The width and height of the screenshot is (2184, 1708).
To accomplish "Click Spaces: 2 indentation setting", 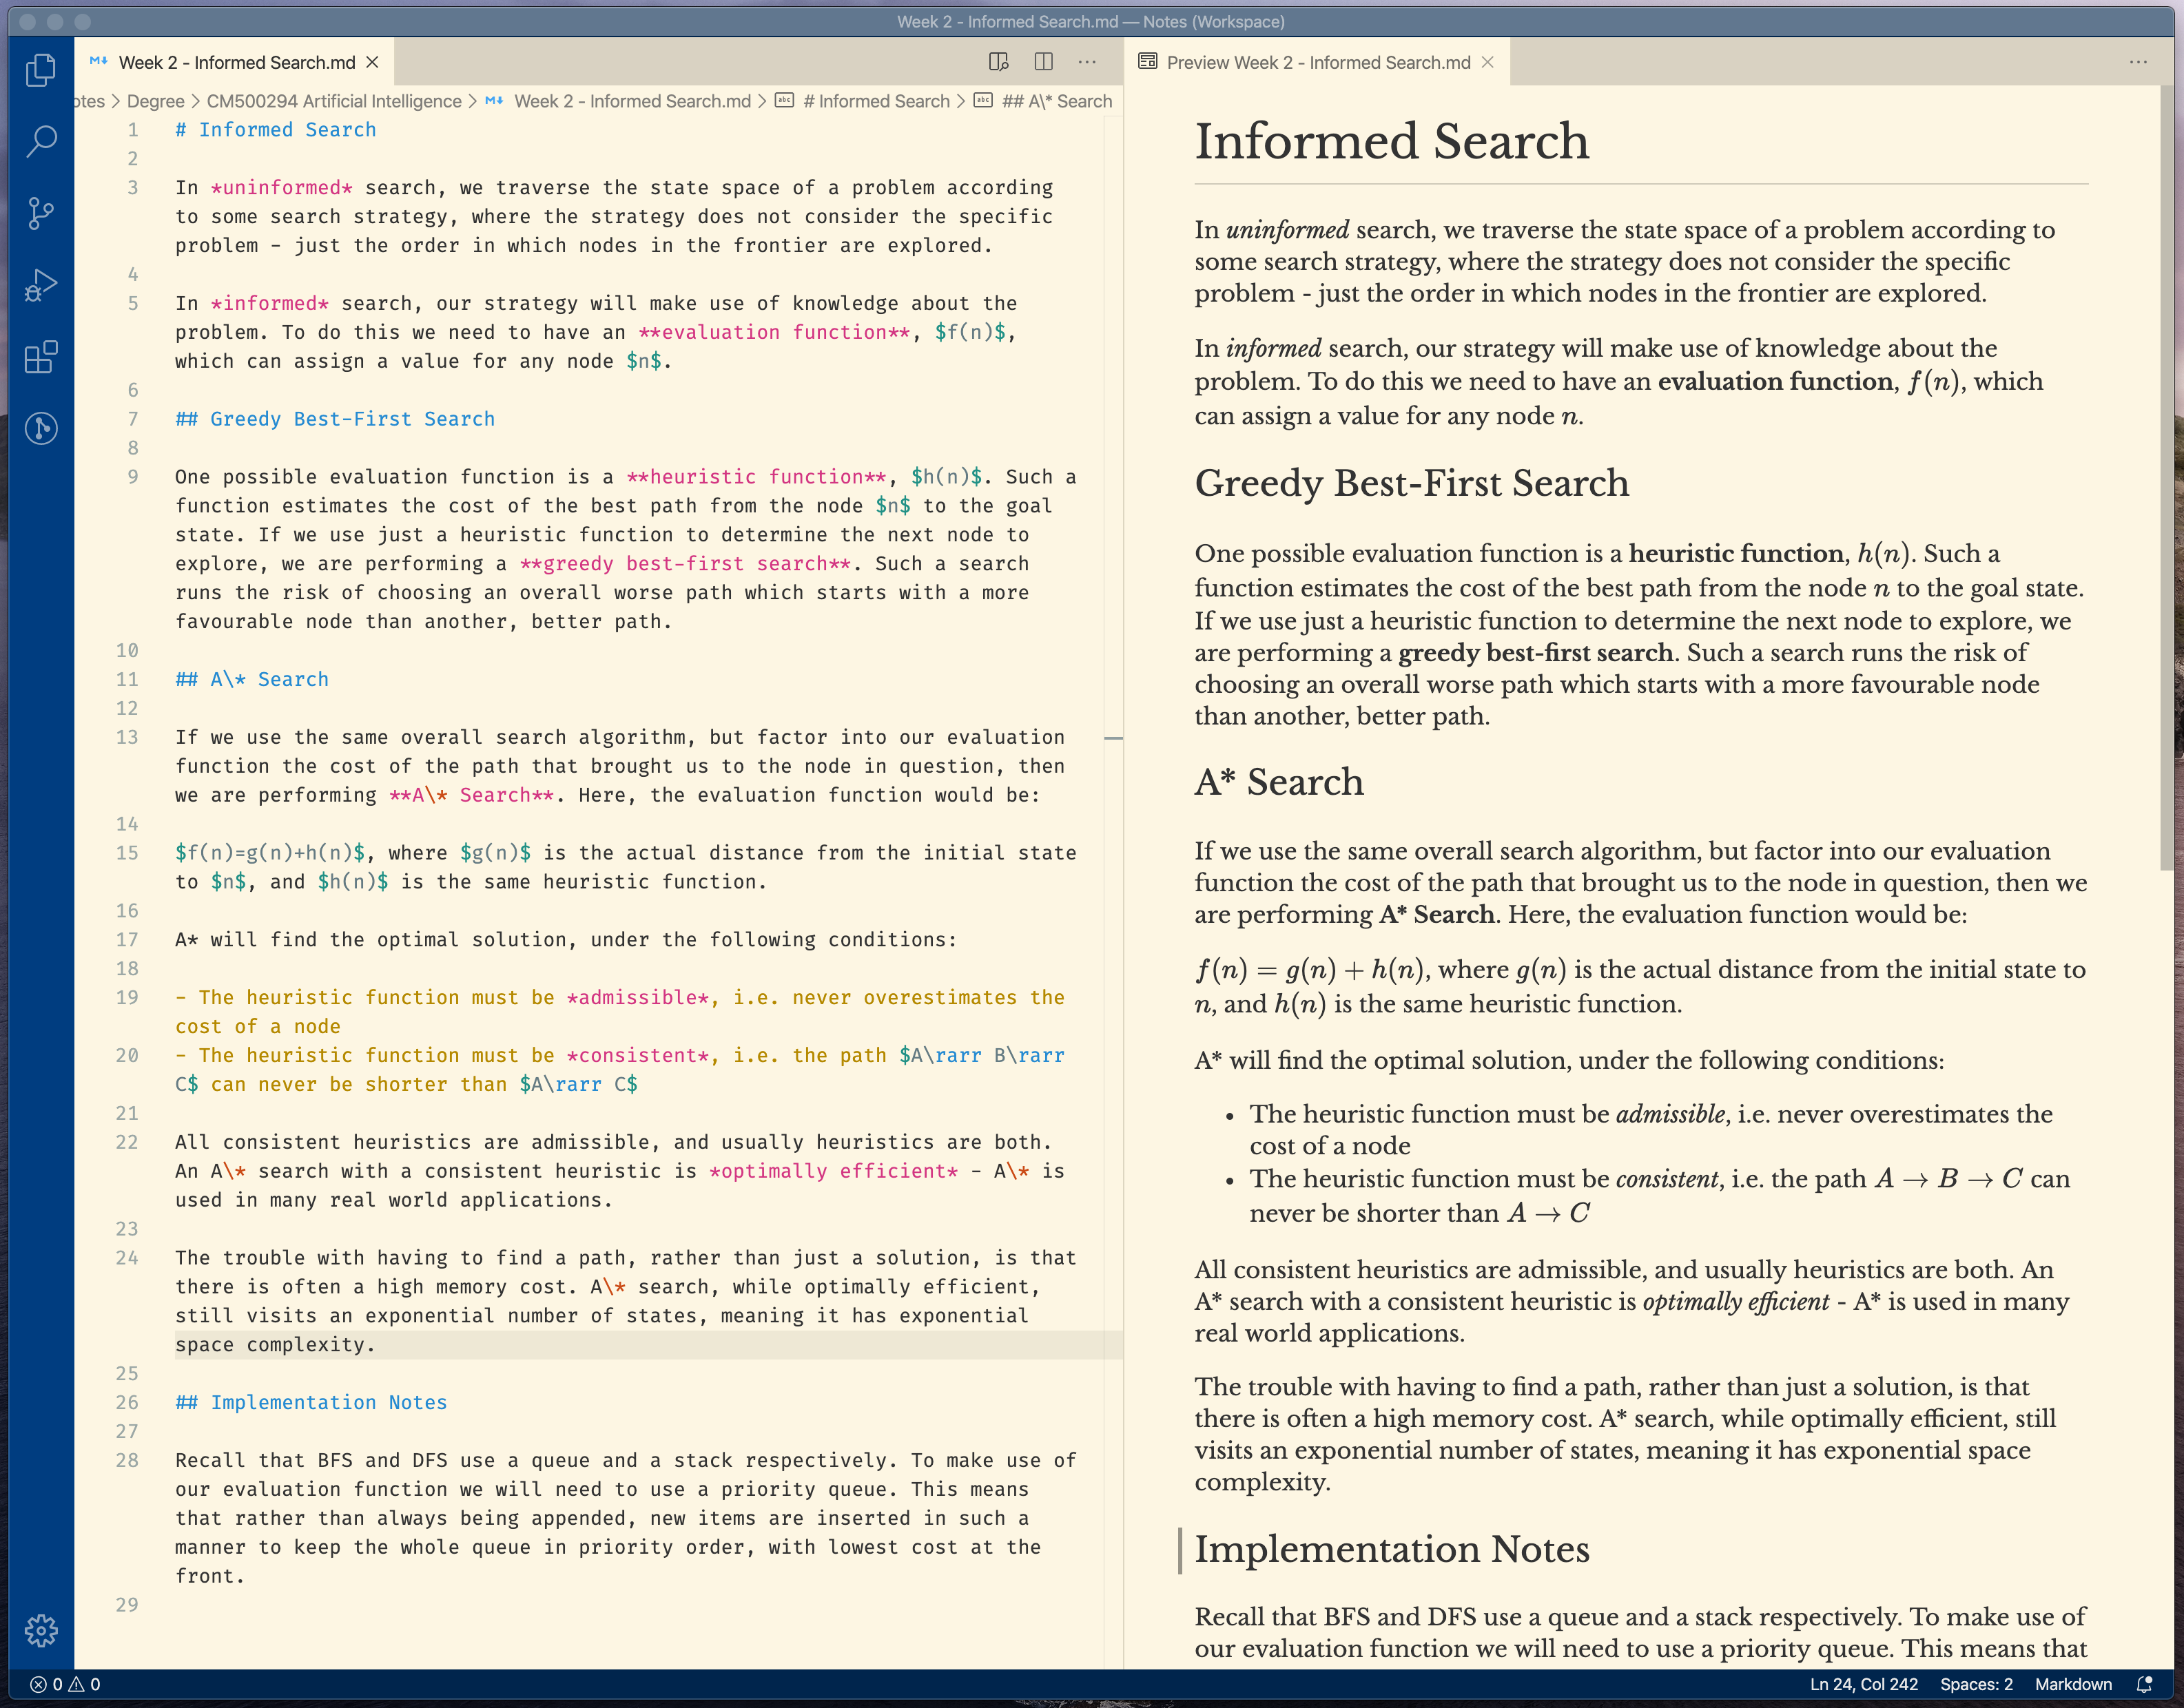I will (x=1976, y=1684).
